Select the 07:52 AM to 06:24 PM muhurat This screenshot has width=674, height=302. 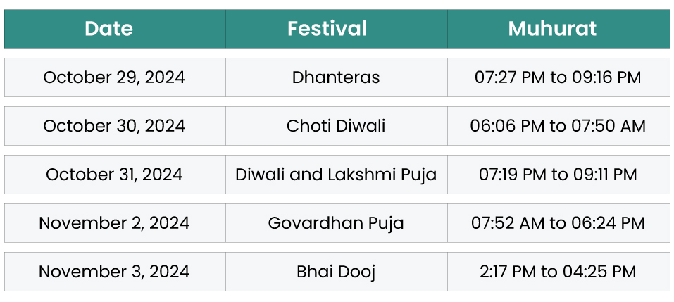(x=558, y=223)
